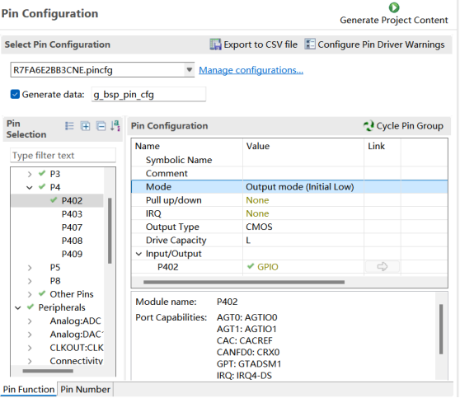Uncheck the Generate data checkbox
This screenshot has height=398, width=460.
[x=15, y=95]
